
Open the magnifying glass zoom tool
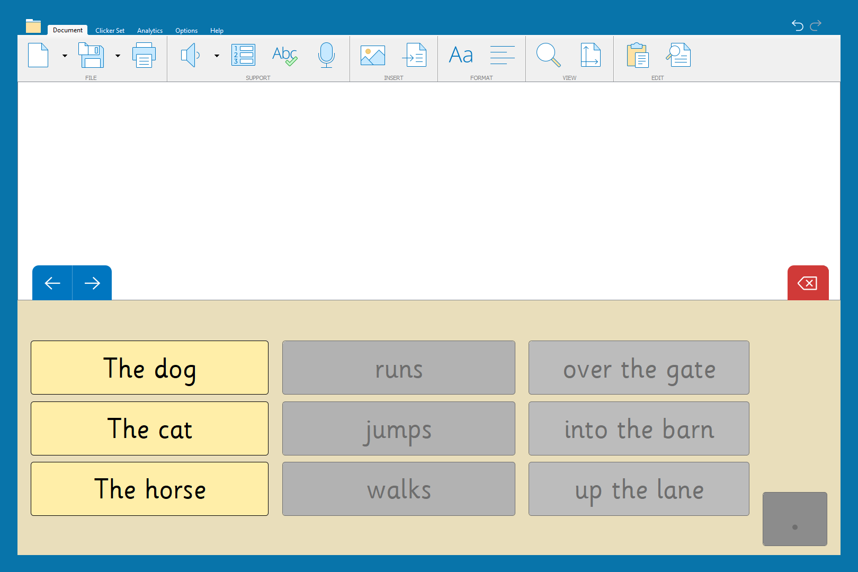pos(548,56)
